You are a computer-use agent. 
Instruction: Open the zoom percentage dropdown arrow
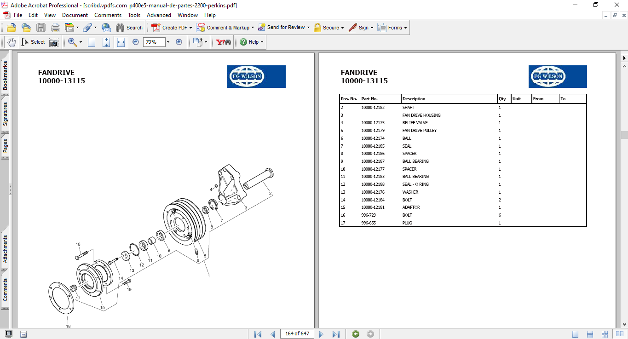(x=168, y=42)
